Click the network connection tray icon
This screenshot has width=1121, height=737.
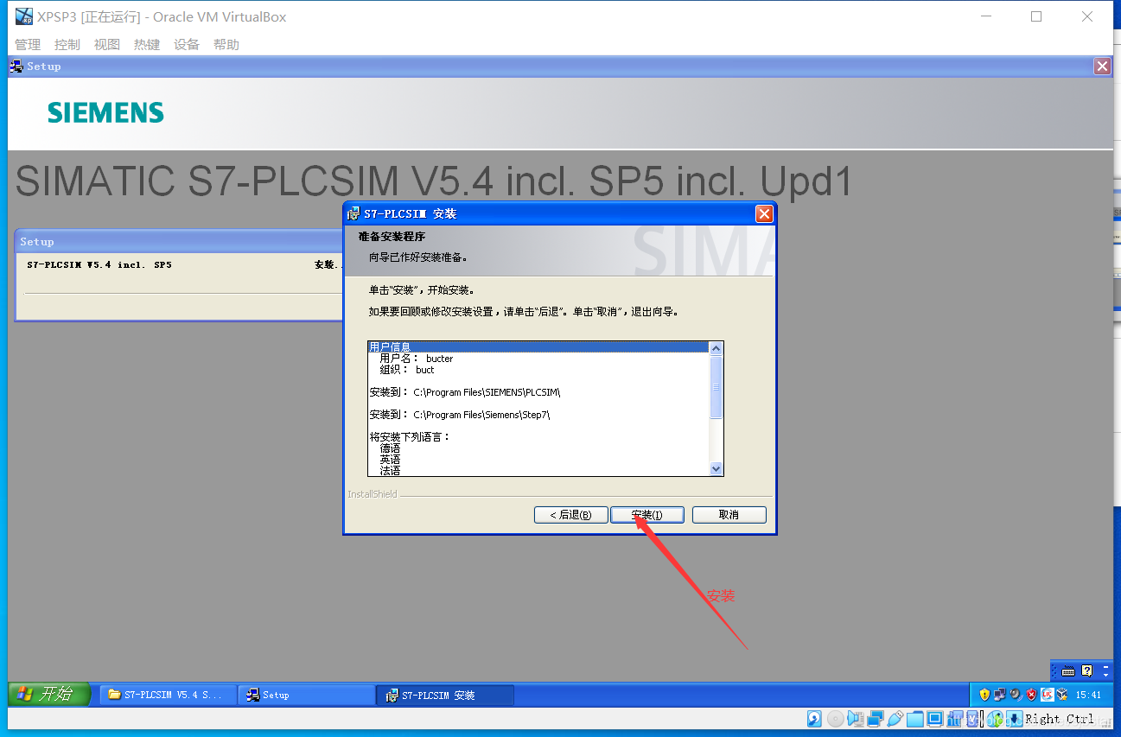pos(1000,695)
